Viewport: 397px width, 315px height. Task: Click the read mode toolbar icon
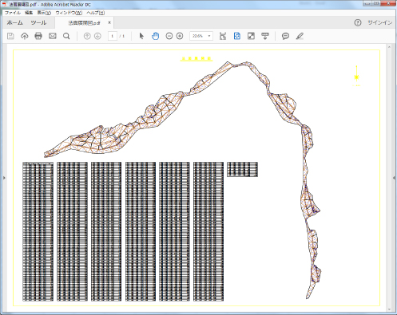point(265,36)
